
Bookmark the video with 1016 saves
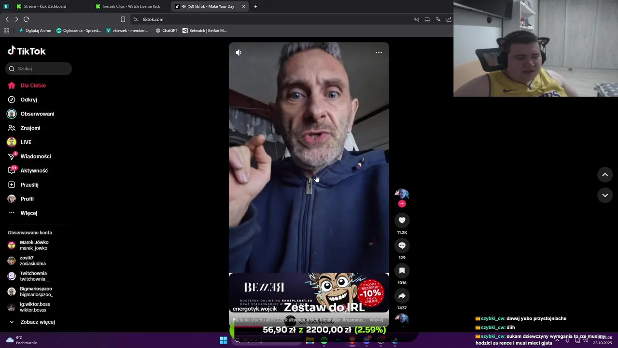click(x=402, y=271)
